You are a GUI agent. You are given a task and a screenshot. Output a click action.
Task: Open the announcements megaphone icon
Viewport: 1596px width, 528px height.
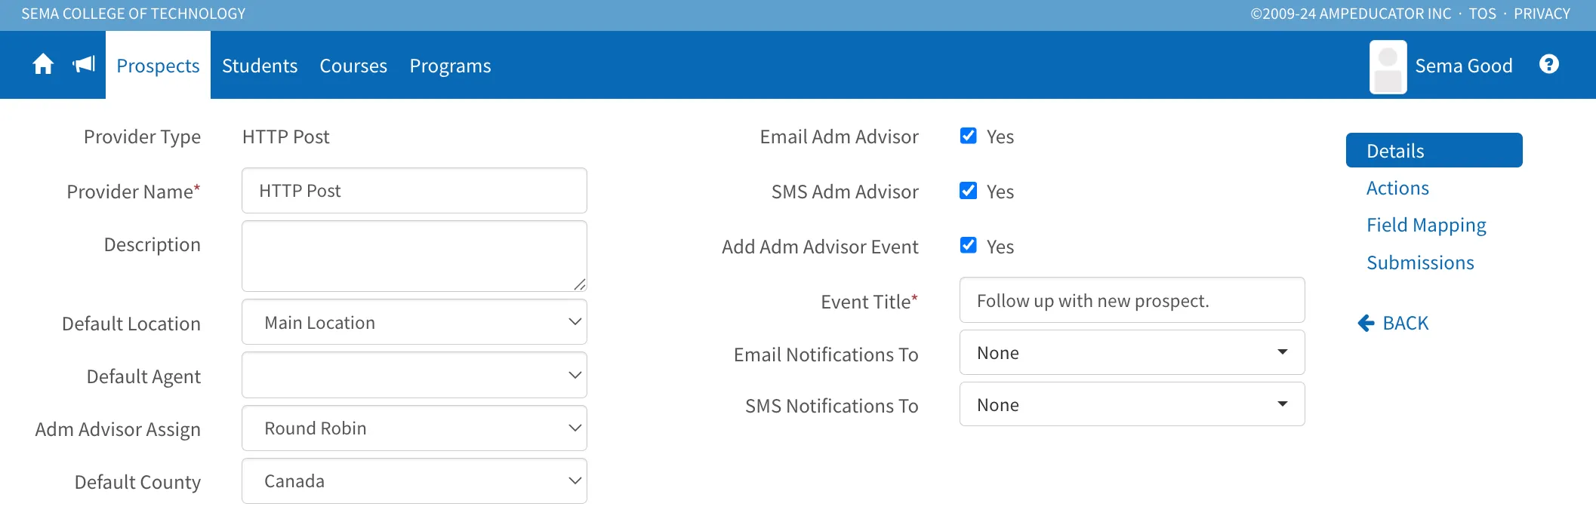[x=84, y=65]
